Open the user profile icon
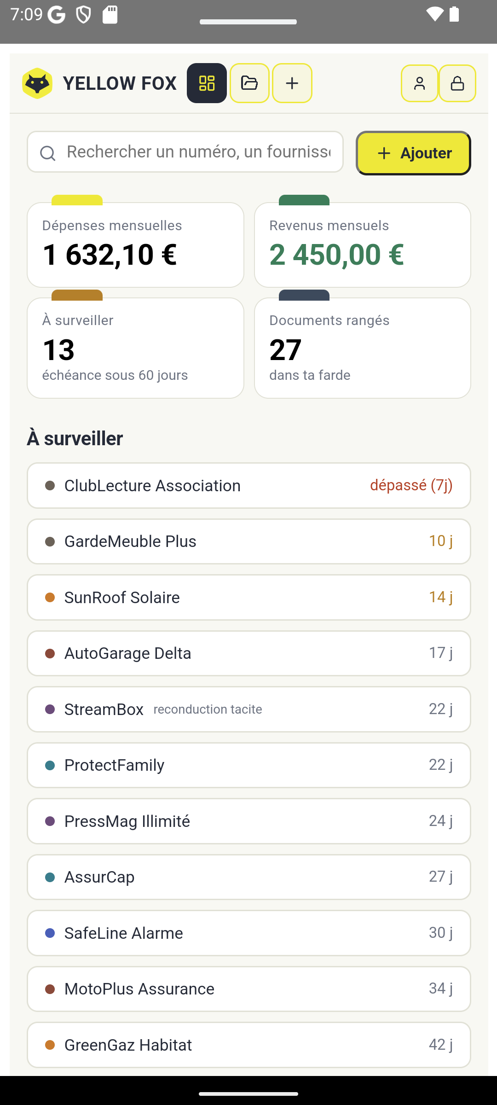Viewport: 497px width, 1105px height. coord(419,83)
